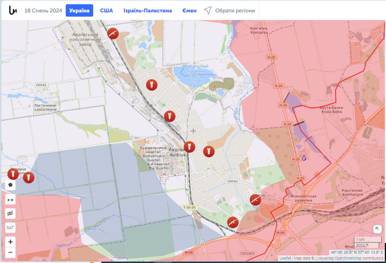
Task: Click the rifle marker near Avdiivka Coke Plant
Action: pyautogui.click(x=113, y=34)
